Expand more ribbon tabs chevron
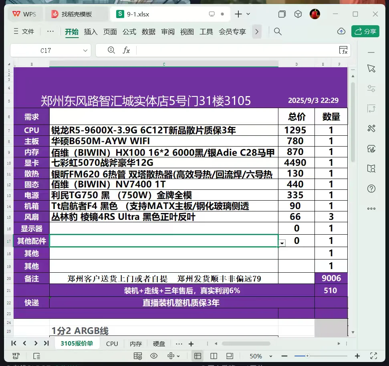This screenshot has width=389, height=366. (x=257, y=32)
